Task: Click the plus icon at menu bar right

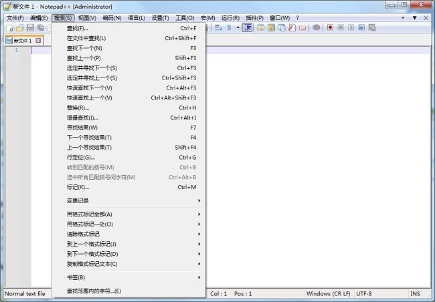Action: [x=403, y=18]
